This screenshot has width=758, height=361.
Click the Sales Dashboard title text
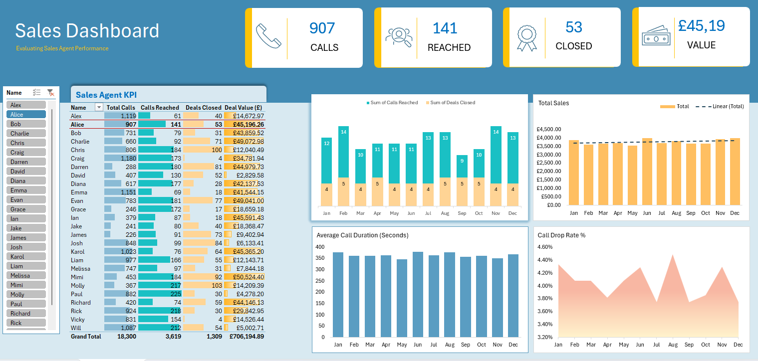87,31
